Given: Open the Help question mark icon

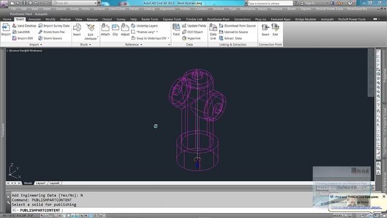Looking at the screenshot, I should [350, 3].
